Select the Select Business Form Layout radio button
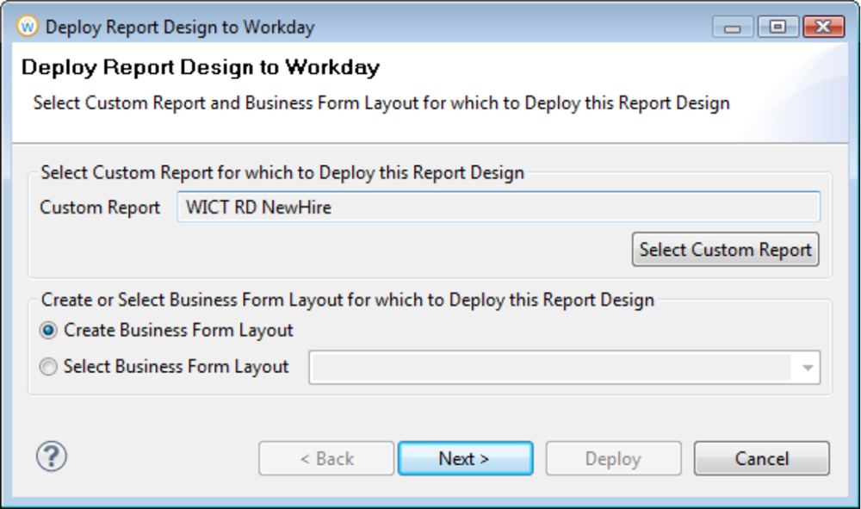 48,367
